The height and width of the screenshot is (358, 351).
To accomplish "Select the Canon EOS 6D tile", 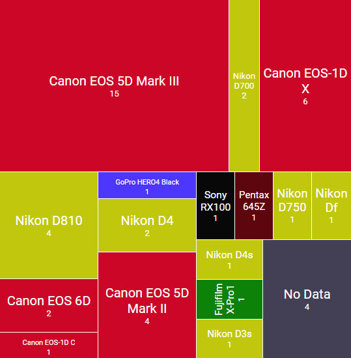I will 49,305.
